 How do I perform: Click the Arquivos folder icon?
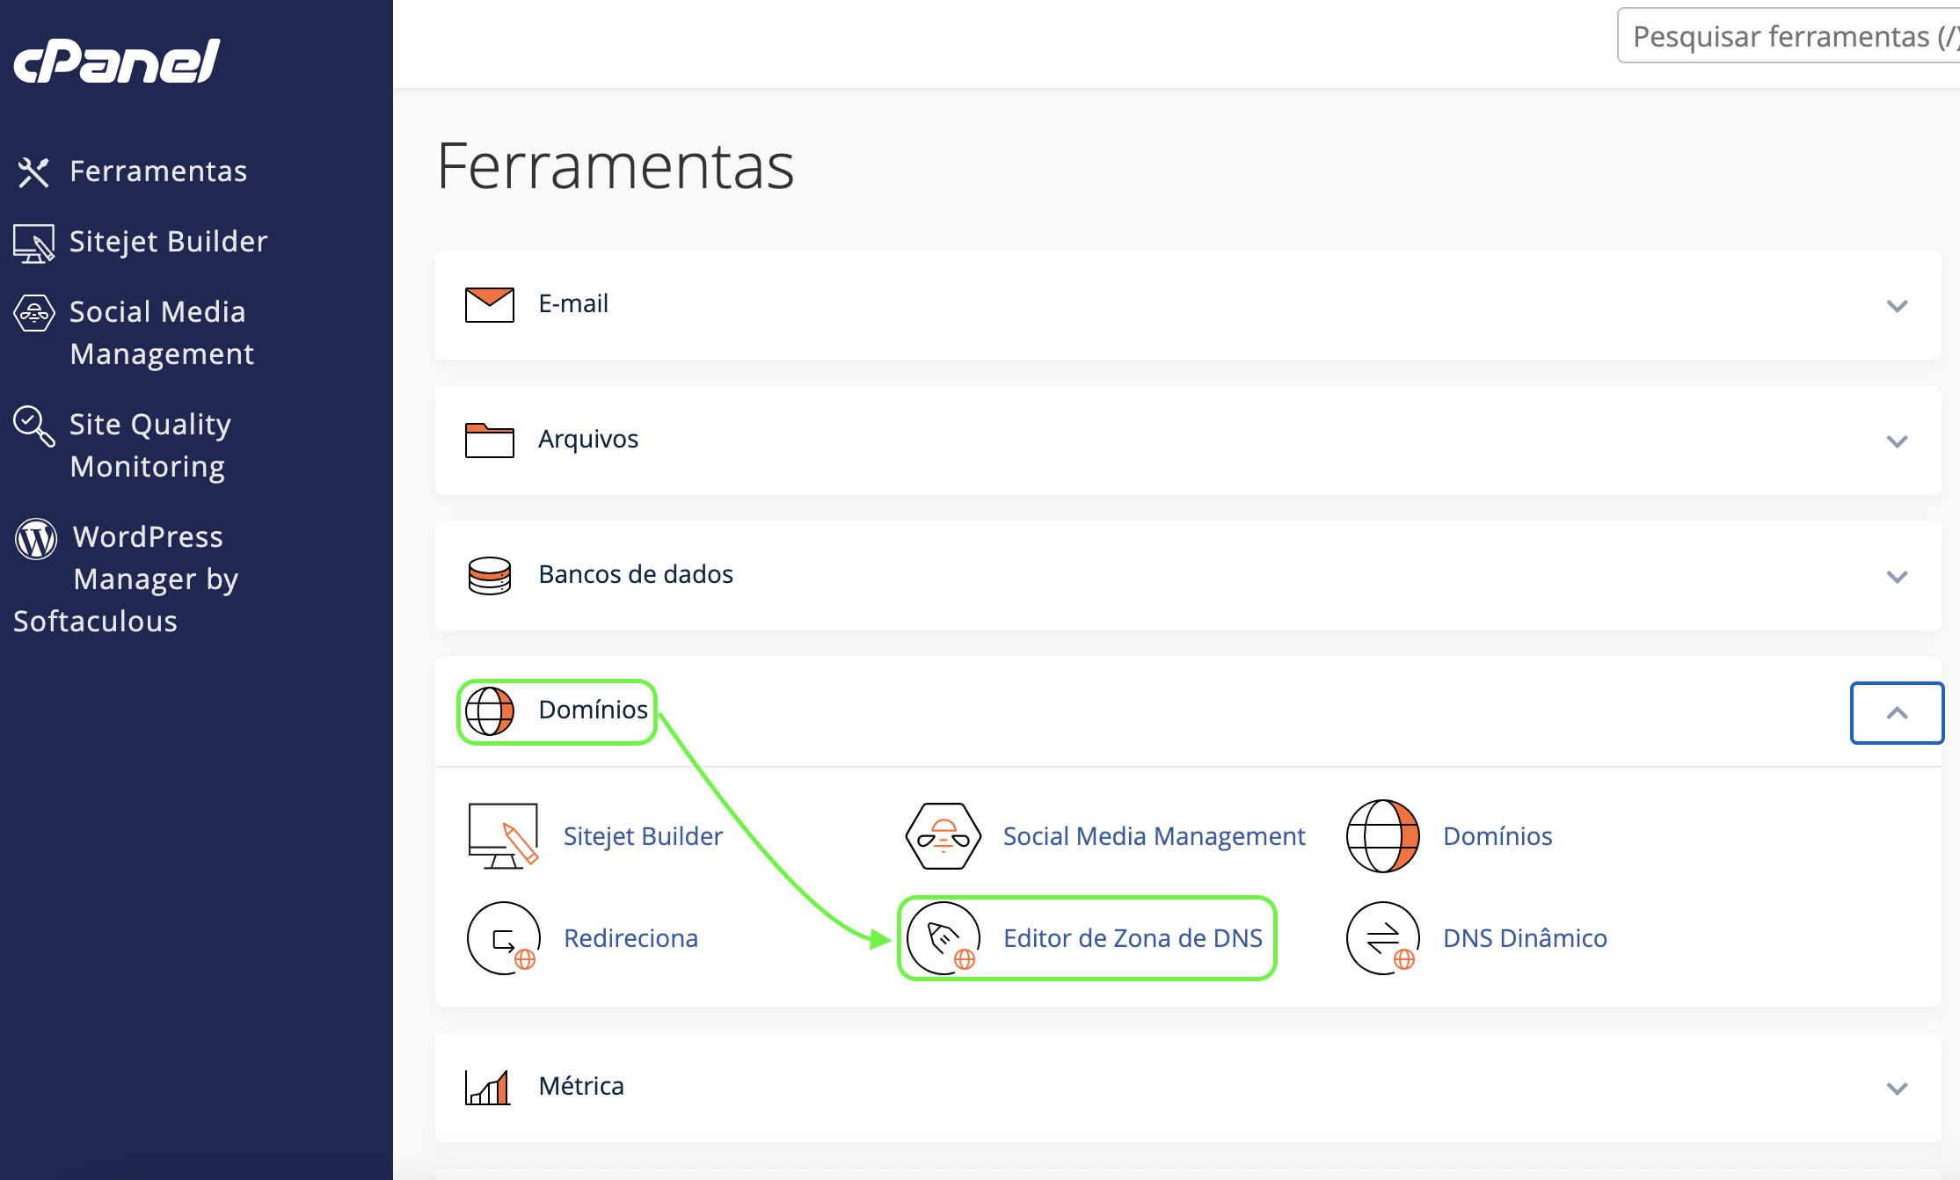(489, 440)
